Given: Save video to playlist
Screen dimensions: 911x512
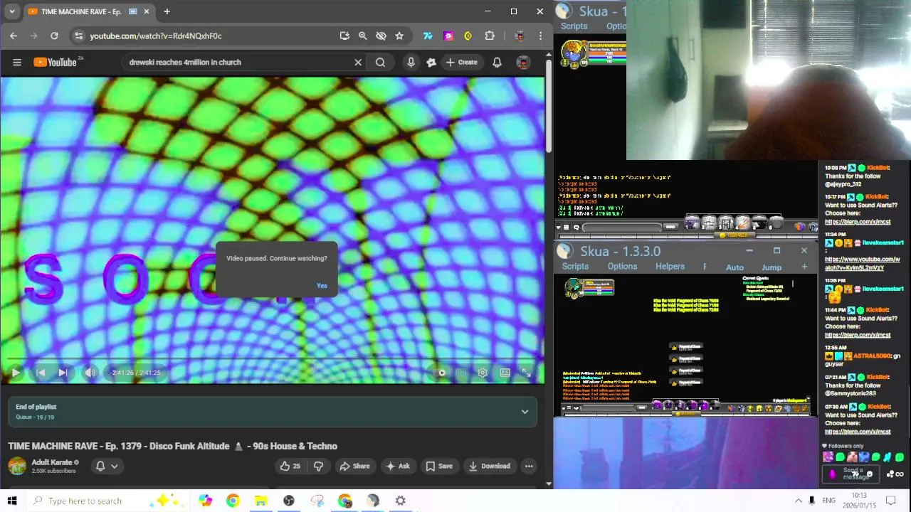Looking at the screenshot, I should 438,466.
